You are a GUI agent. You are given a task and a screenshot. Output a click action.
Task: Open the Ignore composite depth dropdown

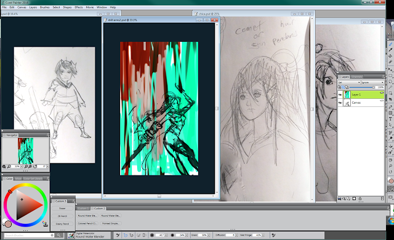click(x=372, y=82)
